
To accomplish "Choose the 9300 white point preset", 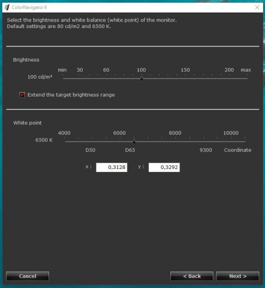I will click(205, 150).
